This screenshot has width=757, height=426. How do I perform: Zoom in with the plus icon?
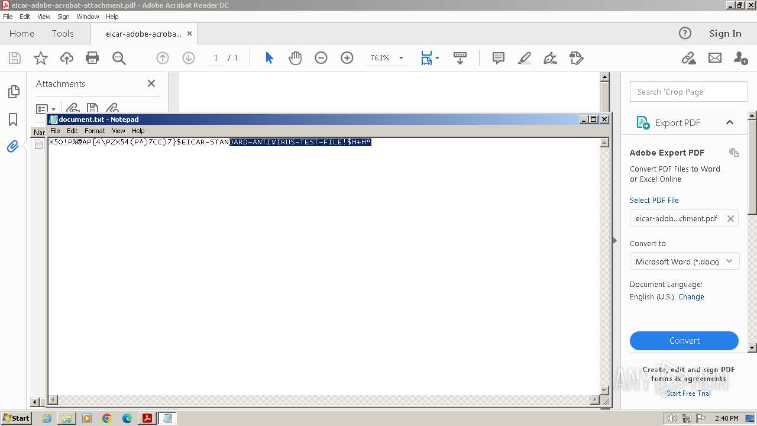click(347, 58)
